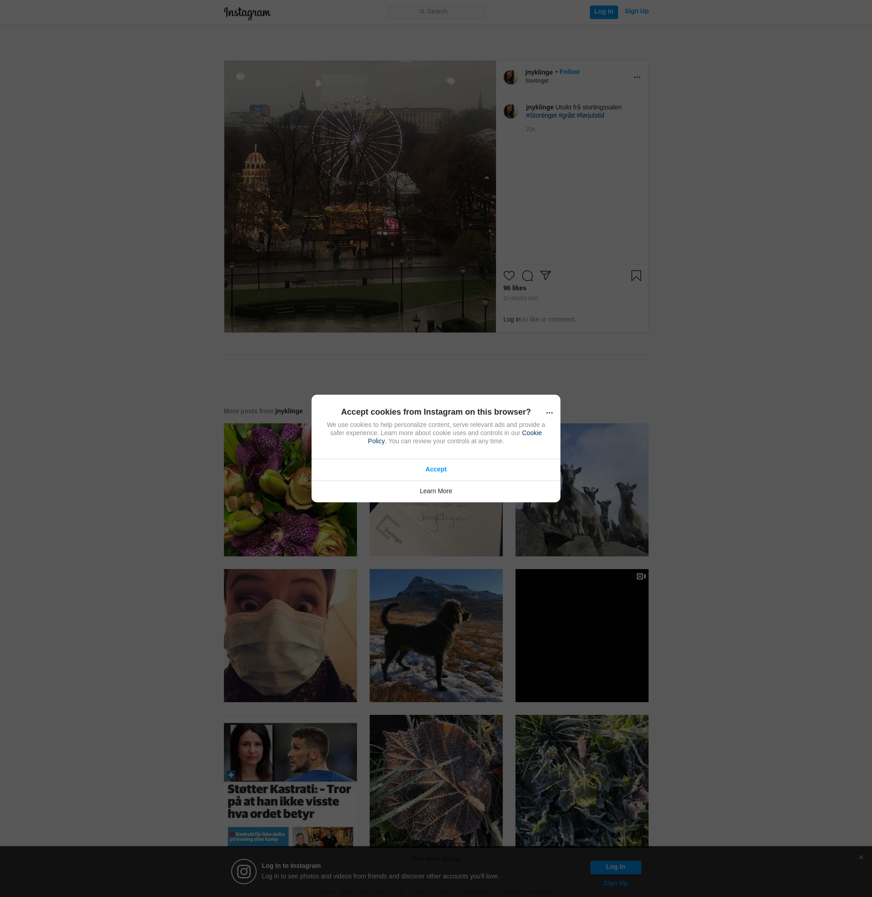Click Log in to like or comment
Screen dimensions: 872x897
tap(511, 319)
